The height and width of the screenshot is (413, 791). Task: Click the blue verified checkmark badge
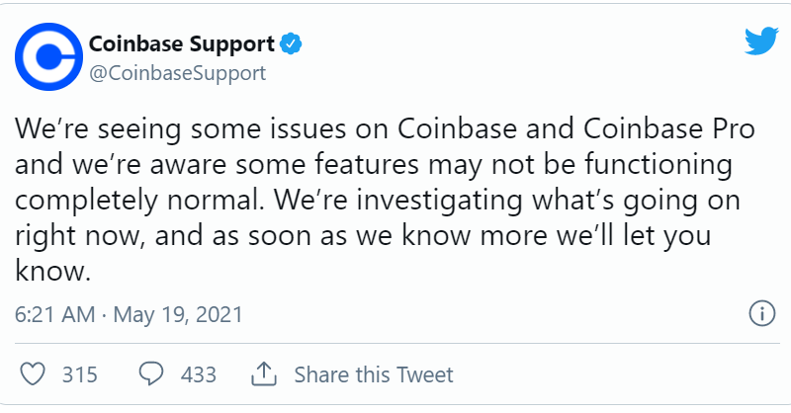tap(291, 44)
